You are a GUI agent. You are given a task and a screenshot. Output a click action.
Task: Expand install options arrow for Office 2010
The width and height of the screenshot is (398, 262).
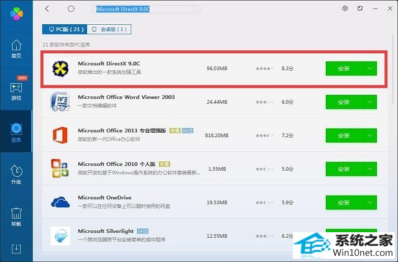click(x=370, y=169)
